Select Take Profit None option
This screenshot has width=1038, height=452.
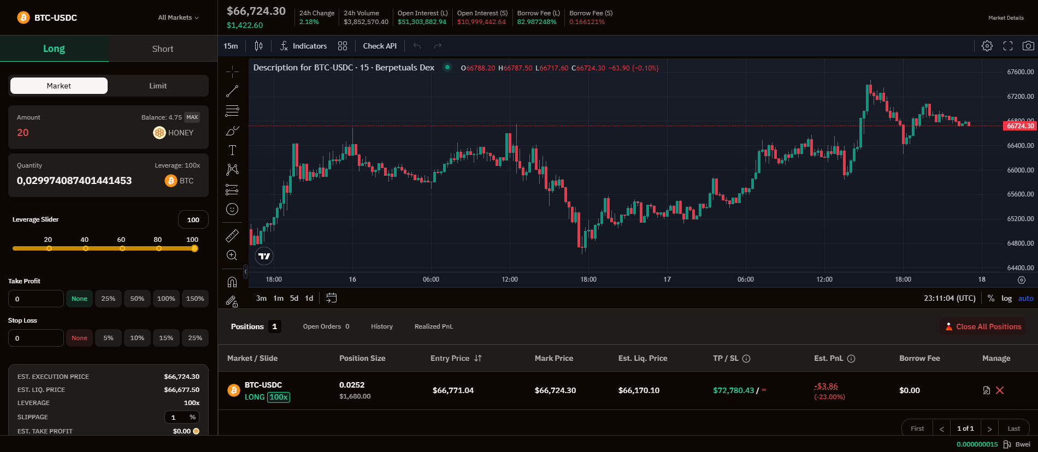point(79,299)
